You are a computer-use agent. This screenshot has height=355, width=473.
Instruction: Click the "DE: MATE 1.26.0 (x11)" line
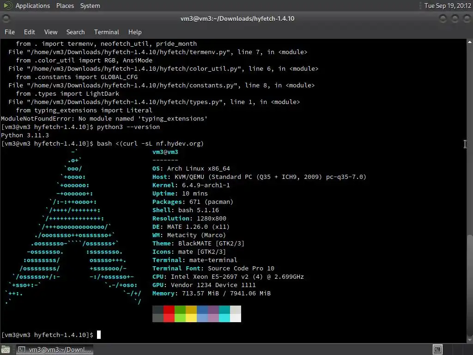click(x=191, y=226)
